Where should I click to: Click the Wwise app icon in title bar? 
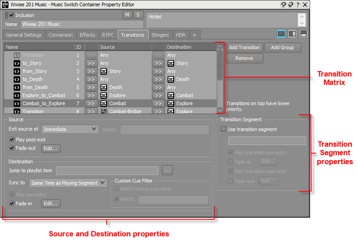5,4
